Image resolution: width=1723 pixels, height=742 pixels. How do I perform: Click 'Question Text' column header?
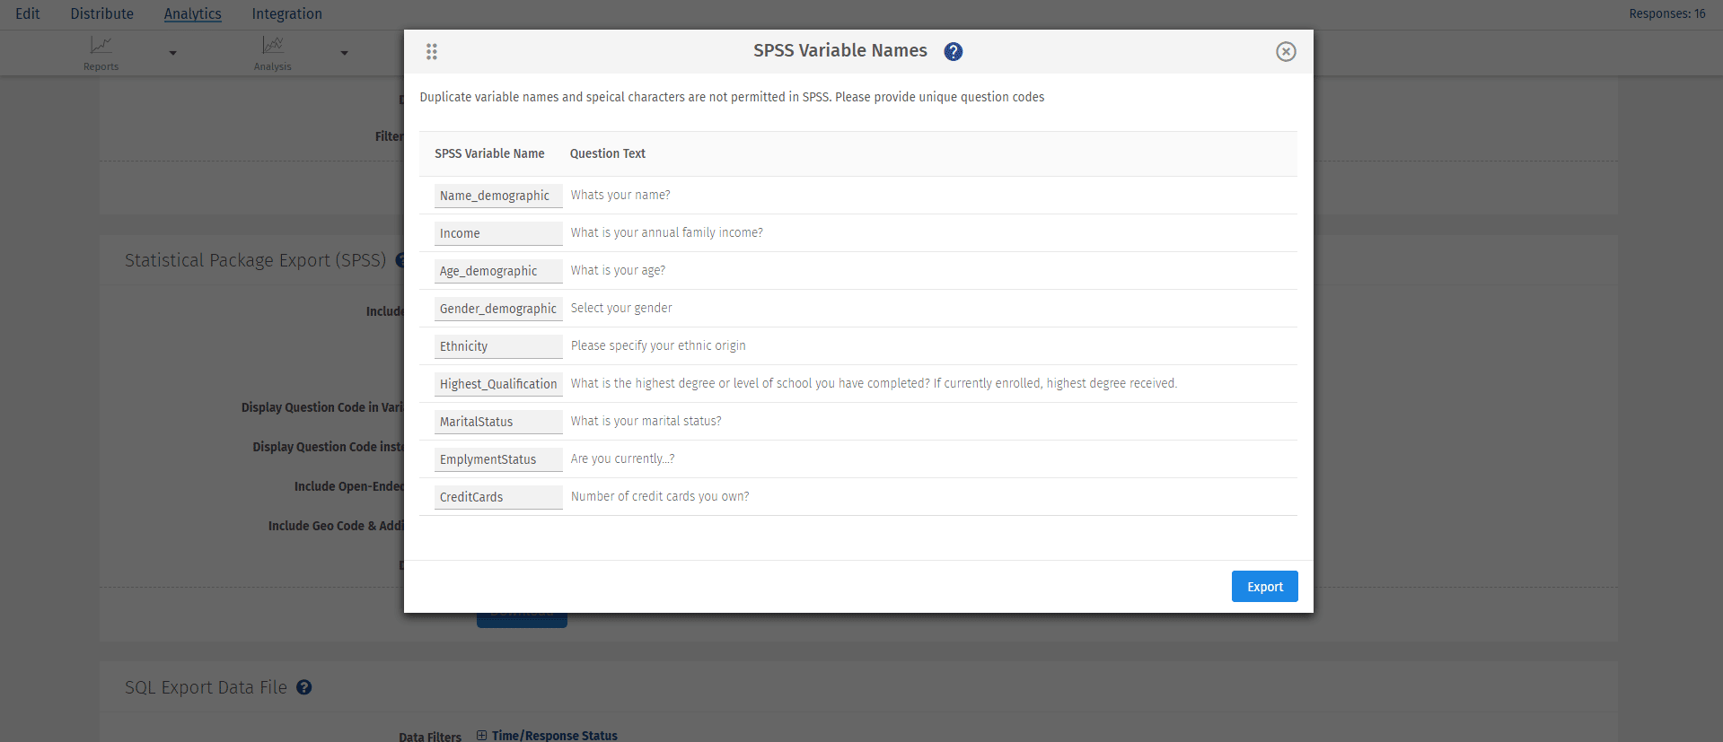click(608, 153)
